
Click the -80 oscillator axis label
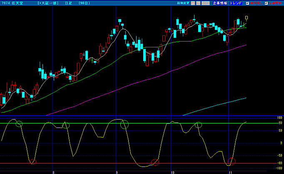(x=280, y=163)
